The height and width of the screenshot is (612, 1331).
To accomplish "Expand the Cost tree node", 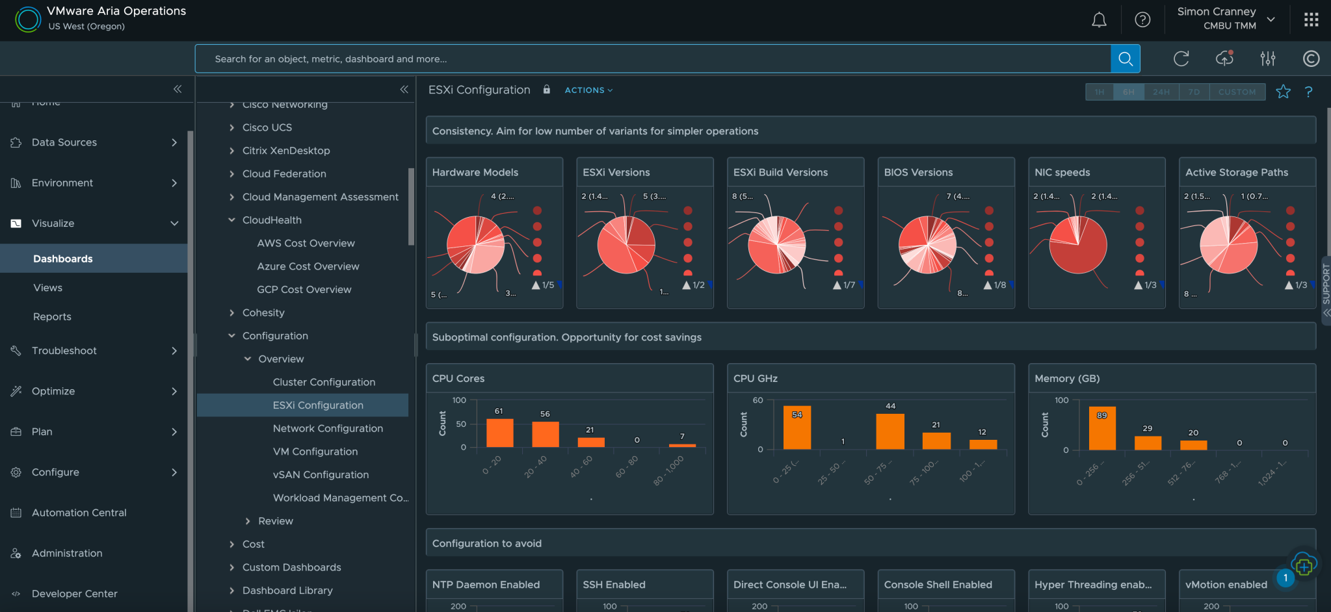I will [x=231, y=544].
